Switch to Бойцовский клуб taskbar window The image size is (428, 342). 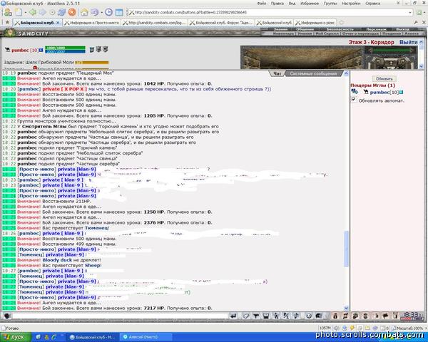point(93,337)
